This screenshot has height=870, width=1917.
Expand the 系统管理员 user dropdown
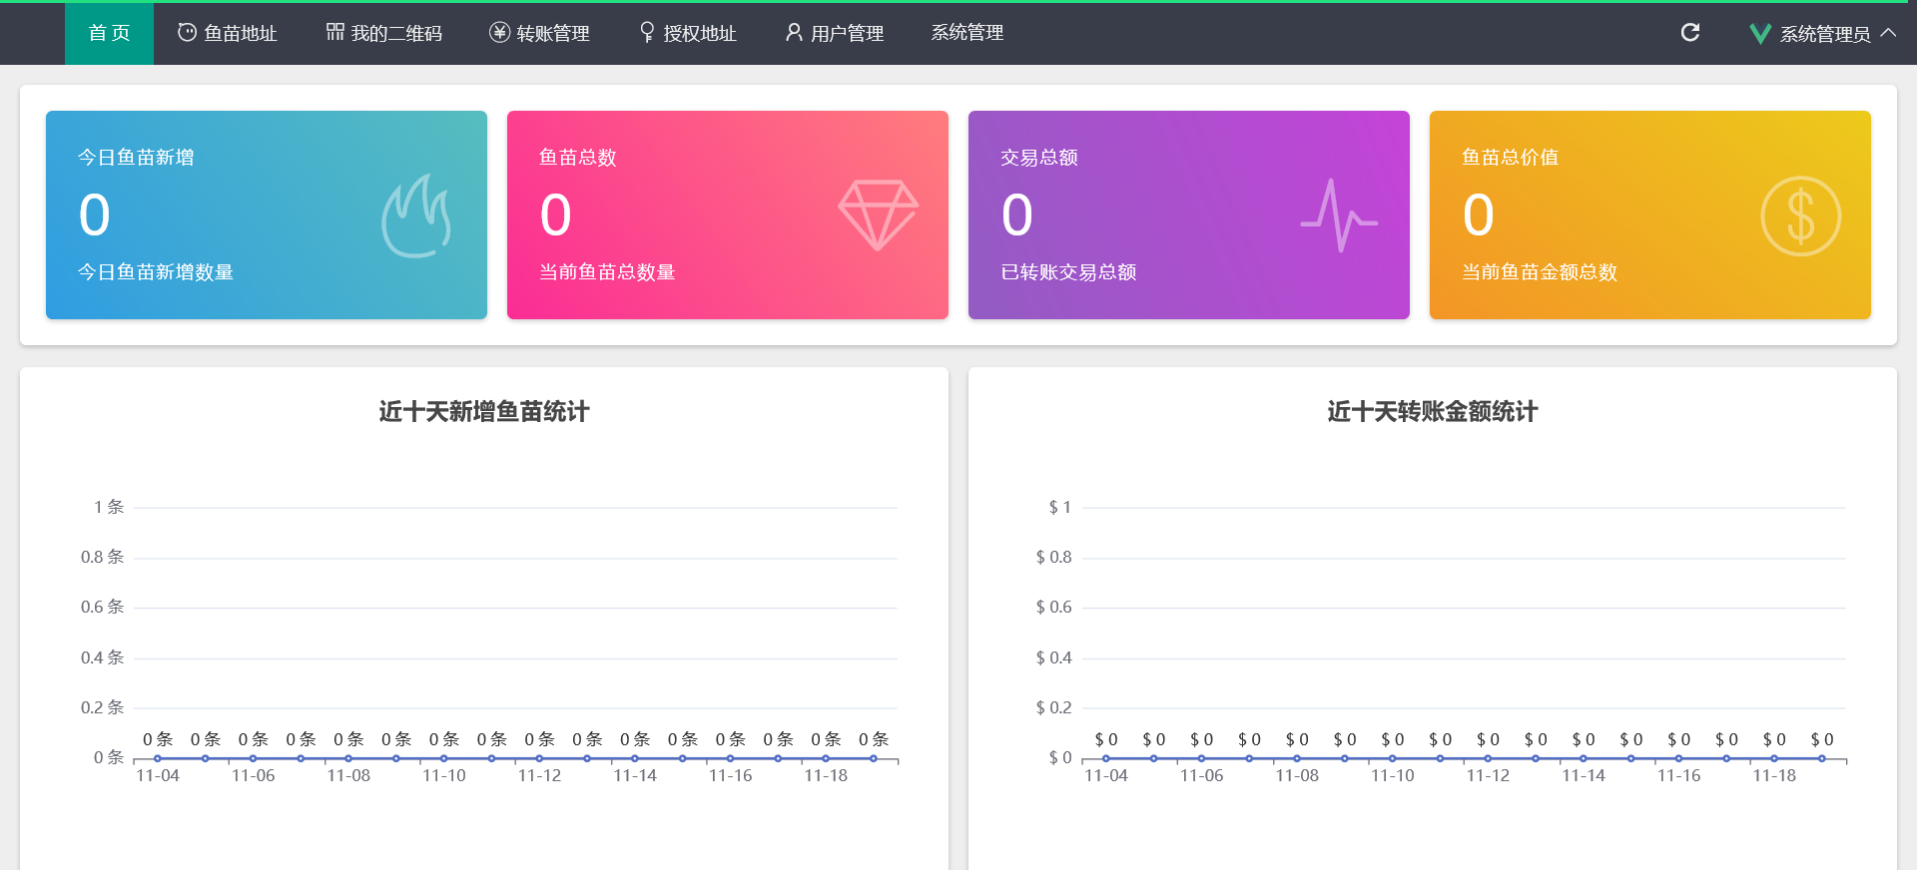tap(1823, 34)
